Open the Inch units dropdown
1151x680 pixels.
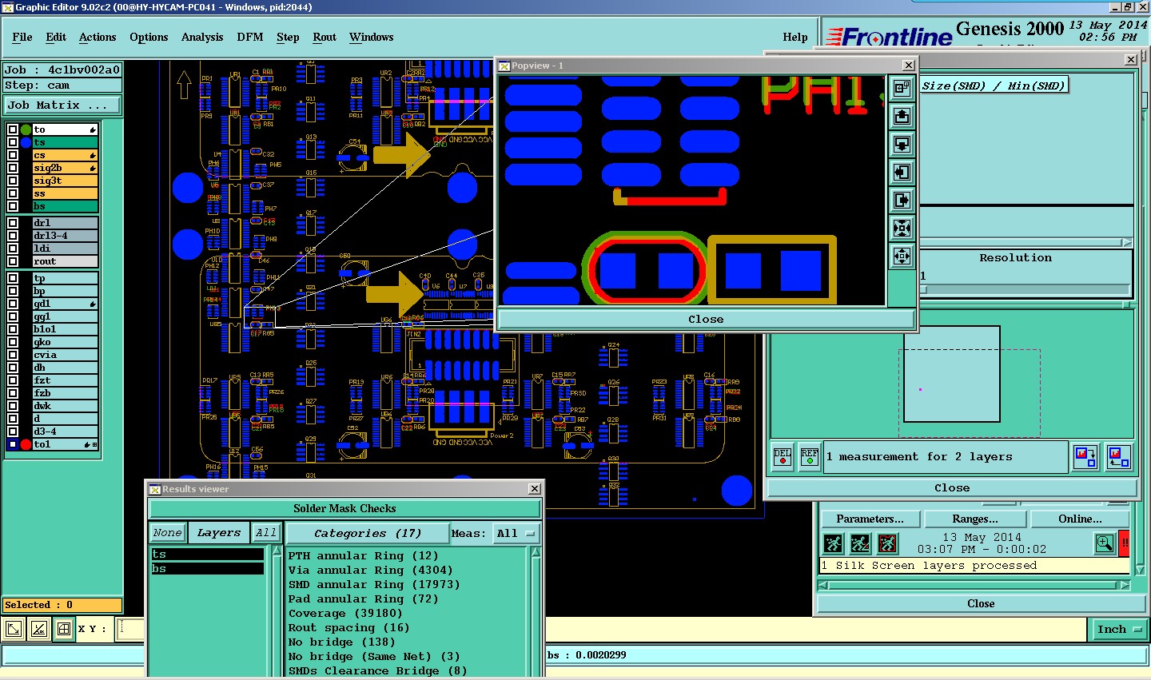[1119, 629]
